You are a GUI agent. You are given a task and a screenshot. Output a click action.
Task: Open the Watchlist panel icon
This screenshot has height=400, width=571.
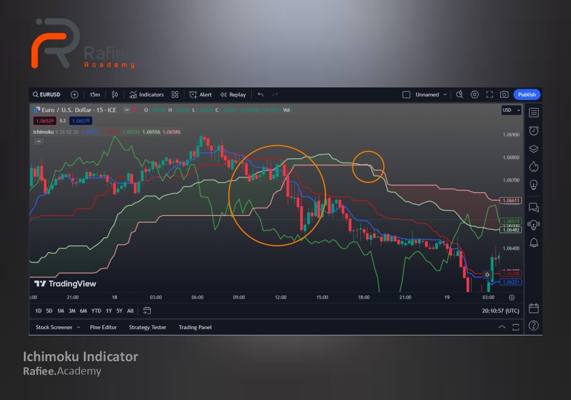coord(534,113)
